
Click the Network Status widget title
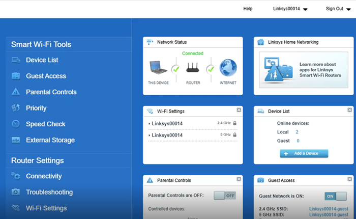pyautogui.click(x=172, y=42)
